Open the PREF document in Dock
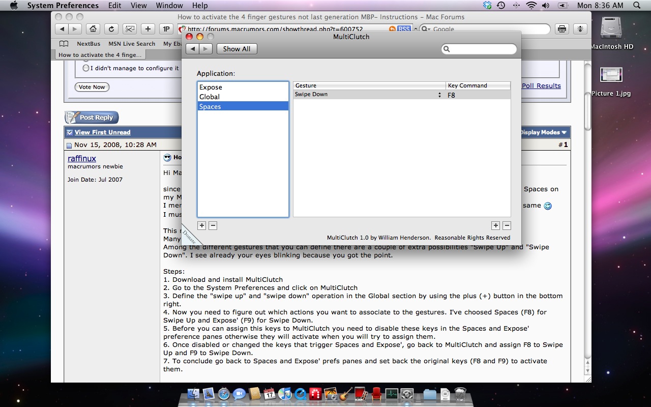The width and height of the screenshot is (651, 407). [x=445, y=394]
